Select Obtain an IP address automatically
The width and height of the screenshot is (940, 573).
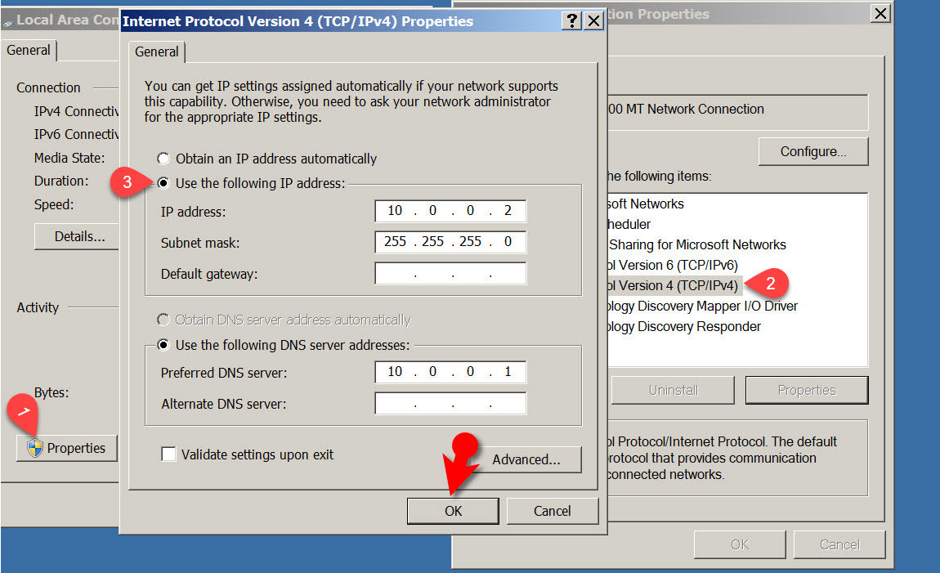pyautogui.click(x=163, y=159)
